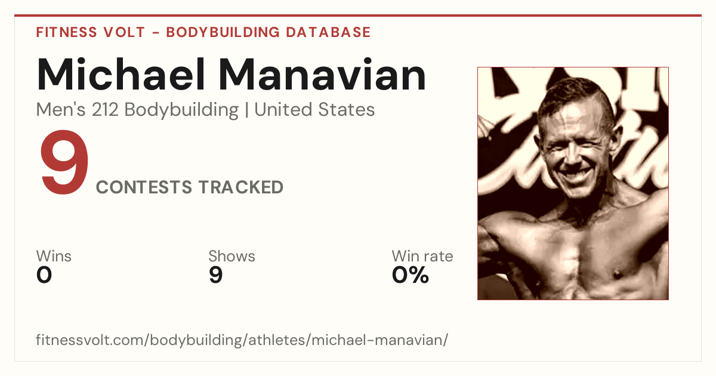Click the "BODYBUILDING DATABASE" header text
The width and height of the screenshot is (716, 376).
tap(268, 32)
